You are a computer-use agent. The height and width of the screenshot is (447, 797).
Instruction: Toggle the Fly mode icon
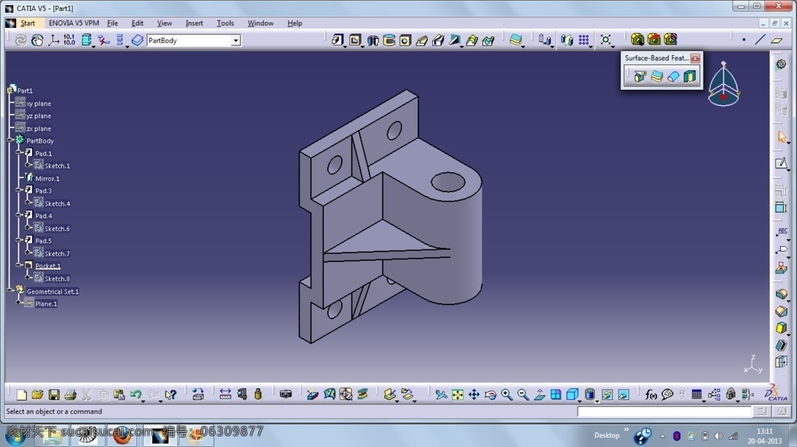[x=441, y=395]
